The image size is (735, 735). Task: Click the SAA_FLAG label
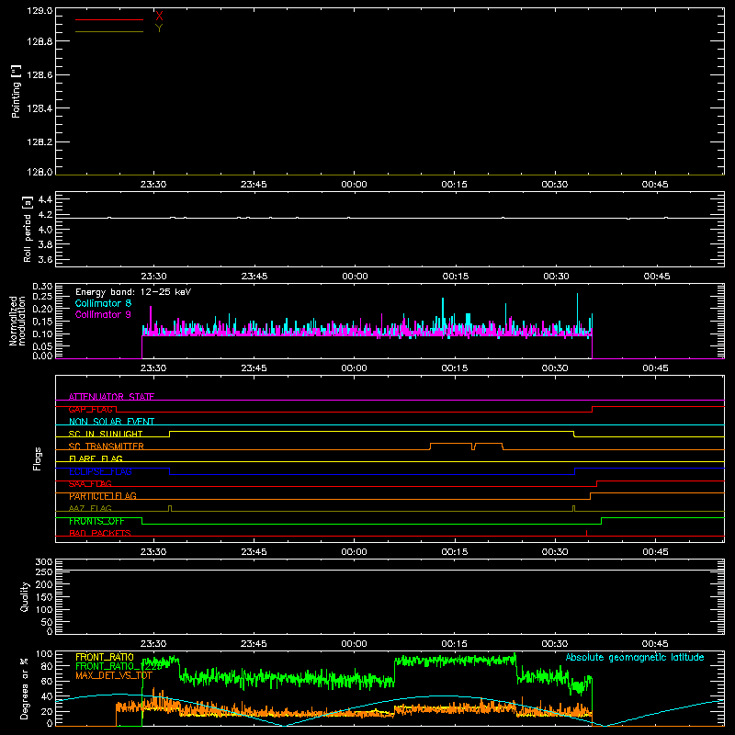[90, 484]
